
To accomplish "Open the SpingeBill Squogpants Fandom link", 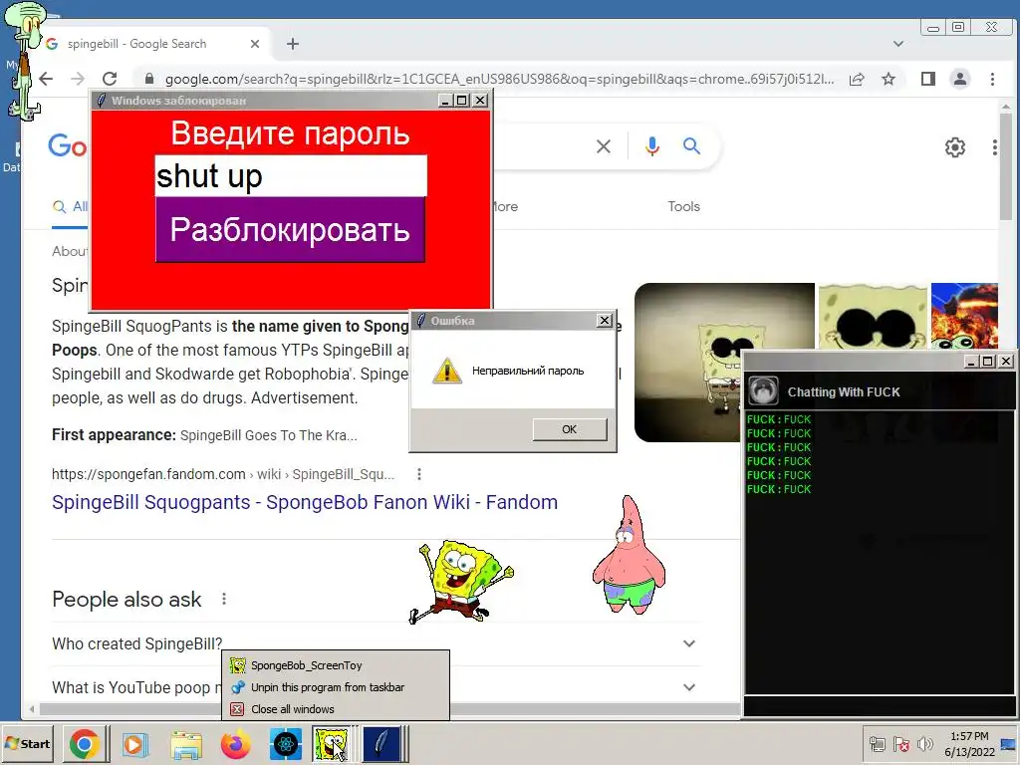I will (x=305, y=502).
